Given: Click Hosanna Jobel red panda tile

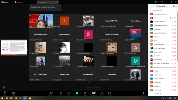Looking at the screenshot, I should click(88, 61).
